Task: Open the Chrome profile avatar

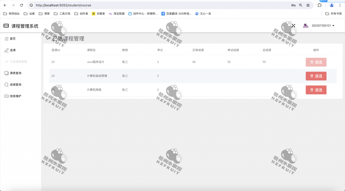Action: tap(332, 5)
